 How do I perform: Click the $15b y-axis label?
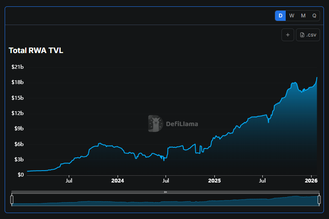[17, 98]
